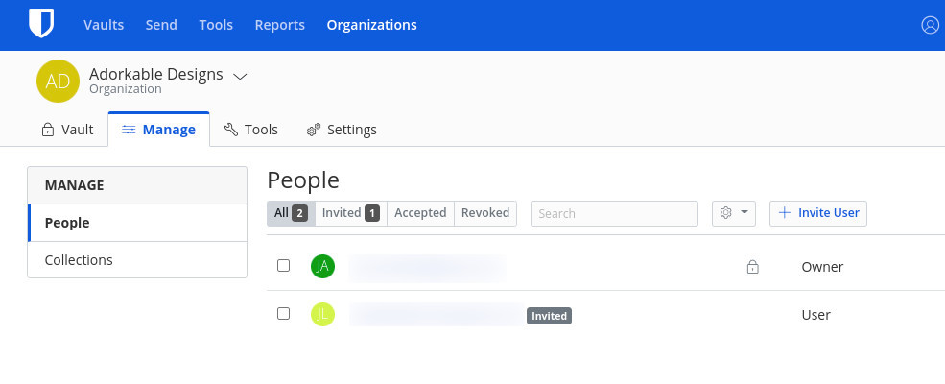Open the organization Vault tab
Screen dimensions: 945x384
click(x=67, y=130)
